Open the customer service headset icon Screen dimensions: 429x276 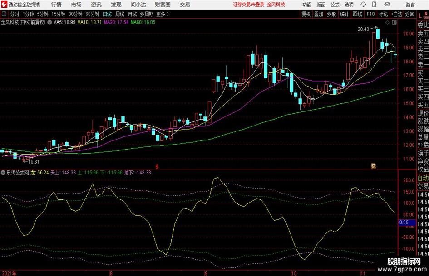(x=363, y=5)
